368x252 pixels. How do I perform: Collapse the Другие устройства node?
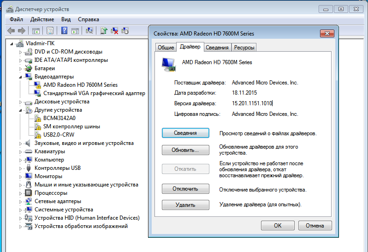pyautogui.click(x=20, y=110)
